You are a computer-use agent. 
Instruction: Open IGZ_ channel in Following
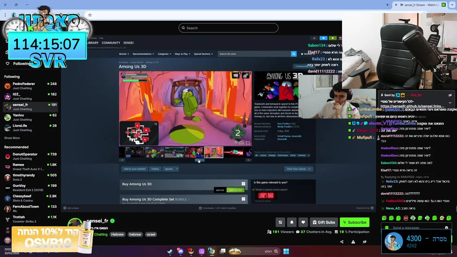30,96
